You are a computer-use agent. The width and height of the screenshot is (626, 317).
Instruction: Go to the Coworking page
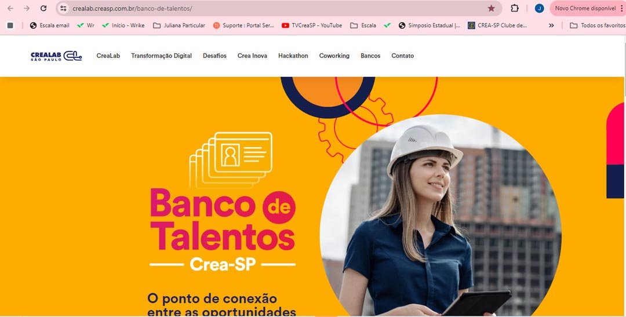334,56
